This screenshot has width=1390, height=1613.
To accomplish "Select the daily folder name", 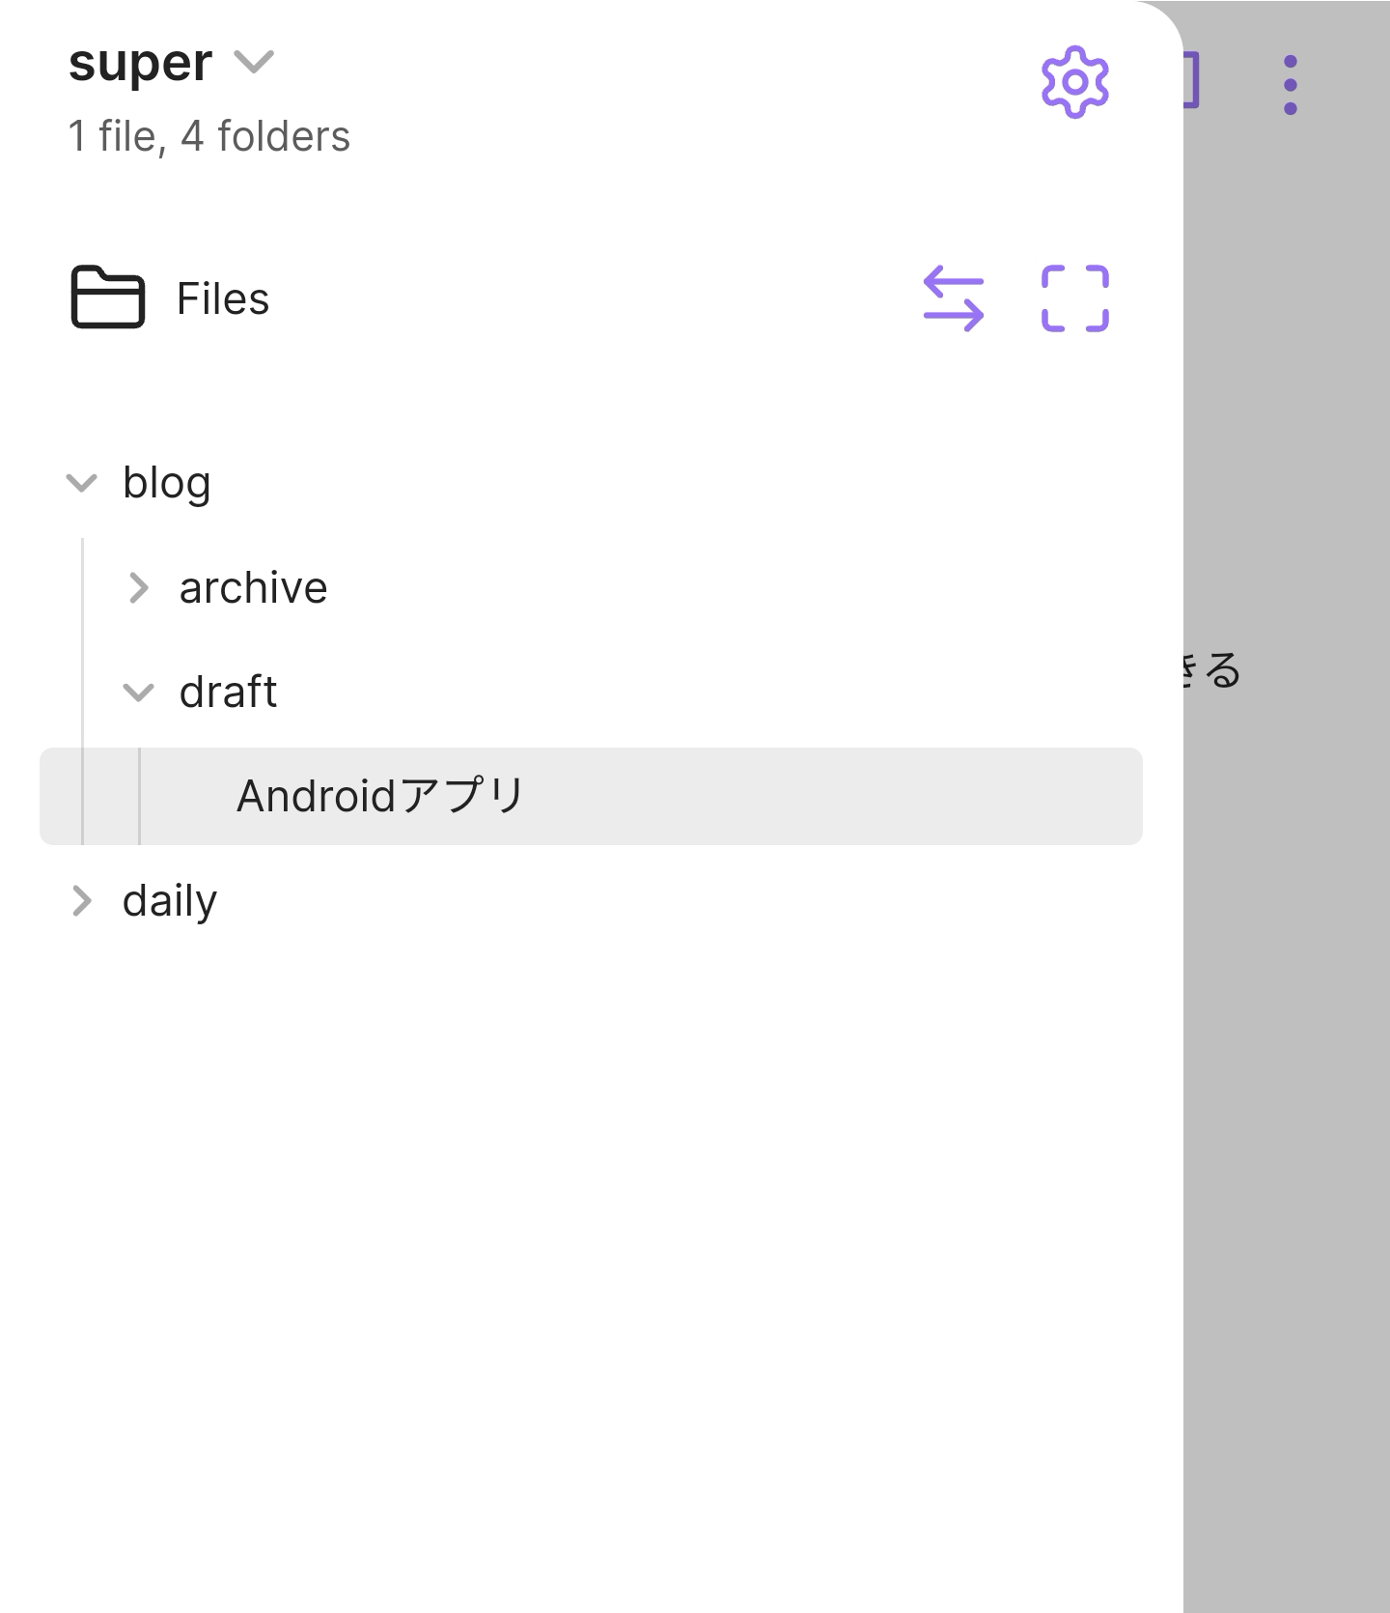I will 170,901.
